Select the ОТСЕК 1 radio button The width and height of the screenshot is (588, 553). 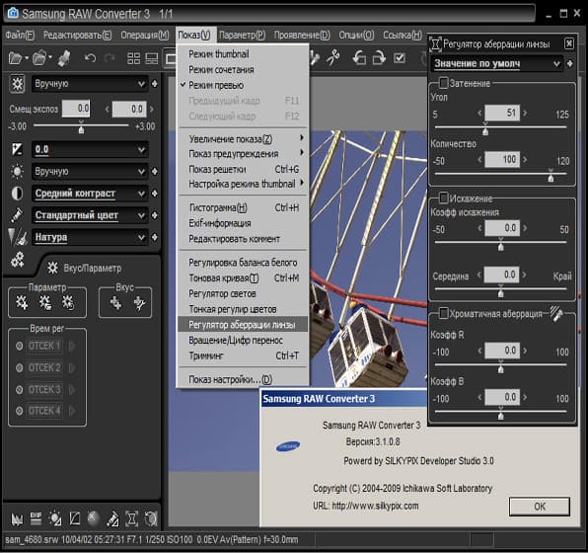(x=19, y=346)
